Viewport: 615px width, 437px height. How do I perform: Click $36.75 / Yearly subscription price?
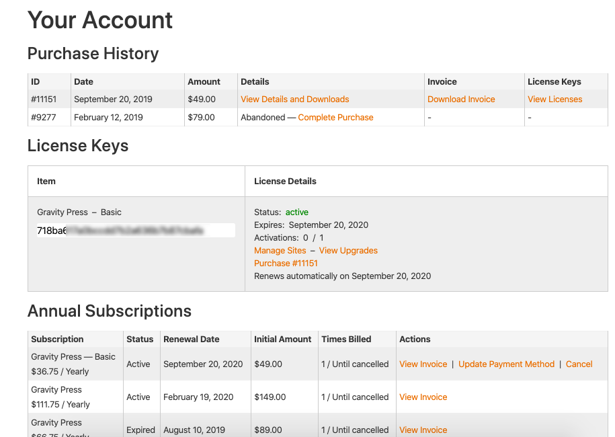(60, 372)
